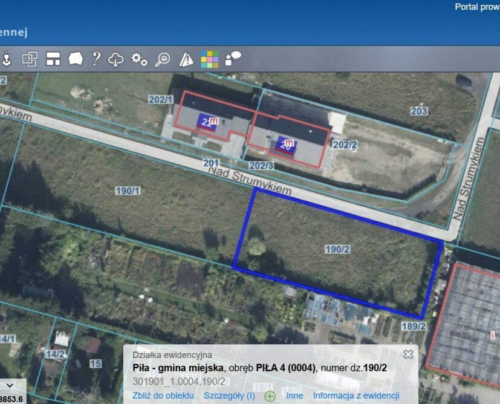Select parcel 190/1 on the map
This screenshot has width=500, height=404.
click(x=128, y=191)
